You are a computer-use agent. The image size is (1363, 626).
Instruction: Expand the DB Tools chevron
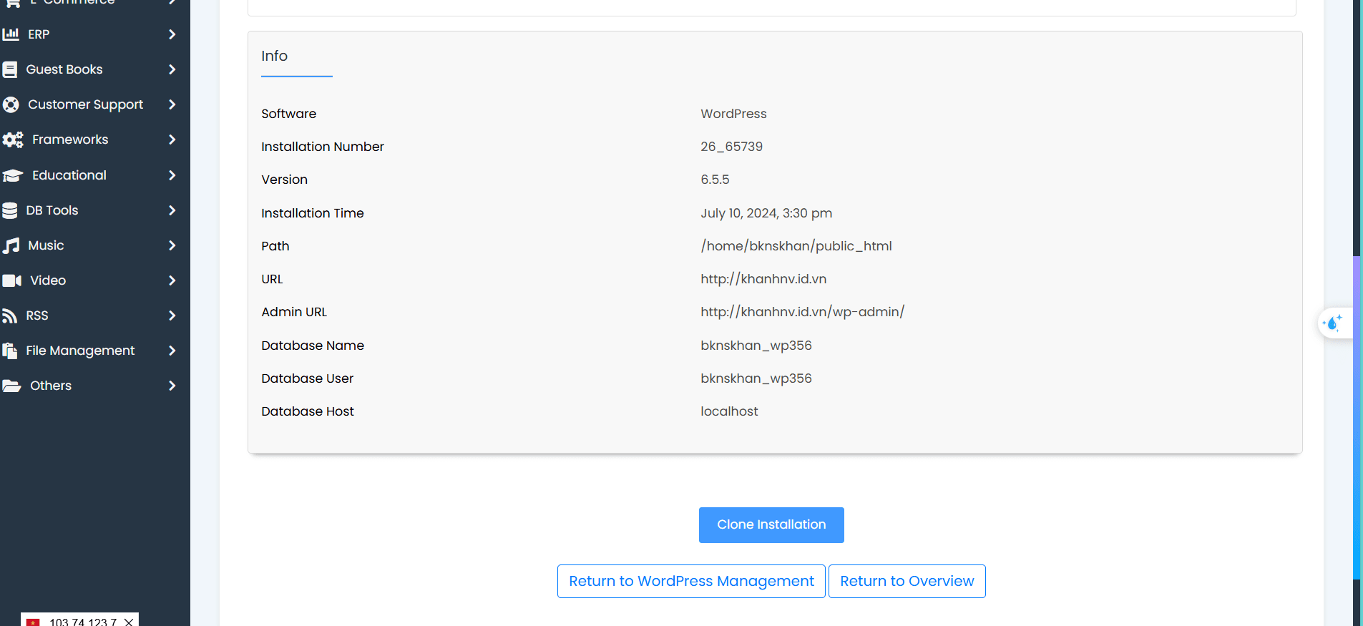tap(172, 210)
